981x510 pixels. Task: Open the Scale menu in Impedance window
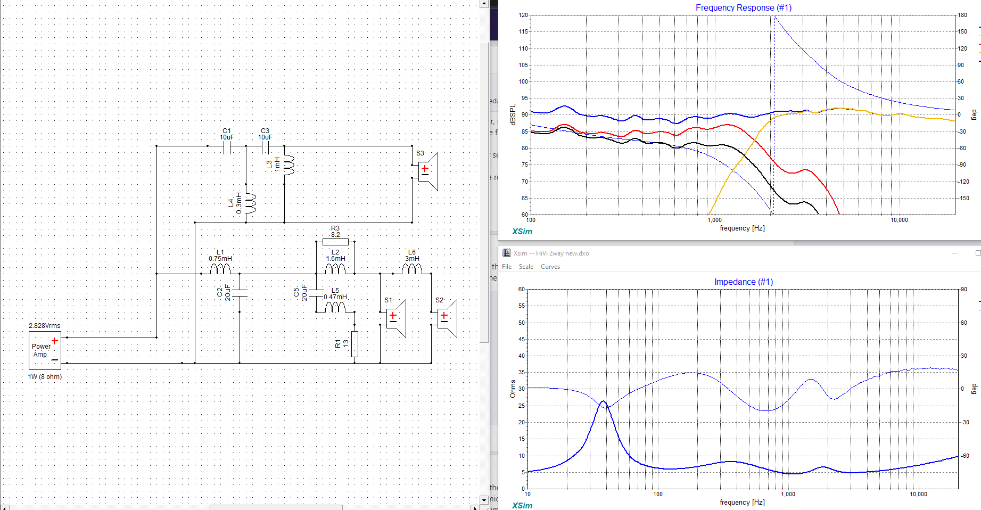click(526, 267)
